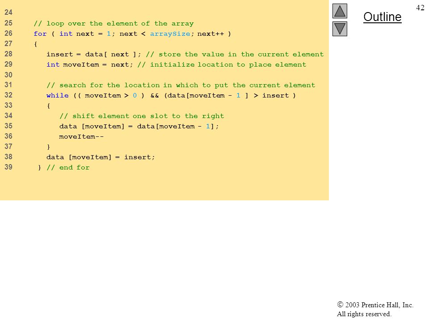The height and width of the screenshot is (322, 429).
Task: Click line number 28
Action: pyautogui.click(x=8, y=54)
